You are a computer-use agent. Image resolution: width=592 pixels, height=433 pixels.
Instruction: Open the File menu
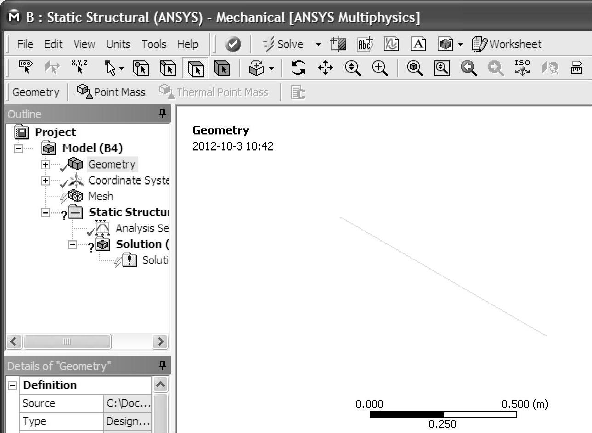(25, 44)
